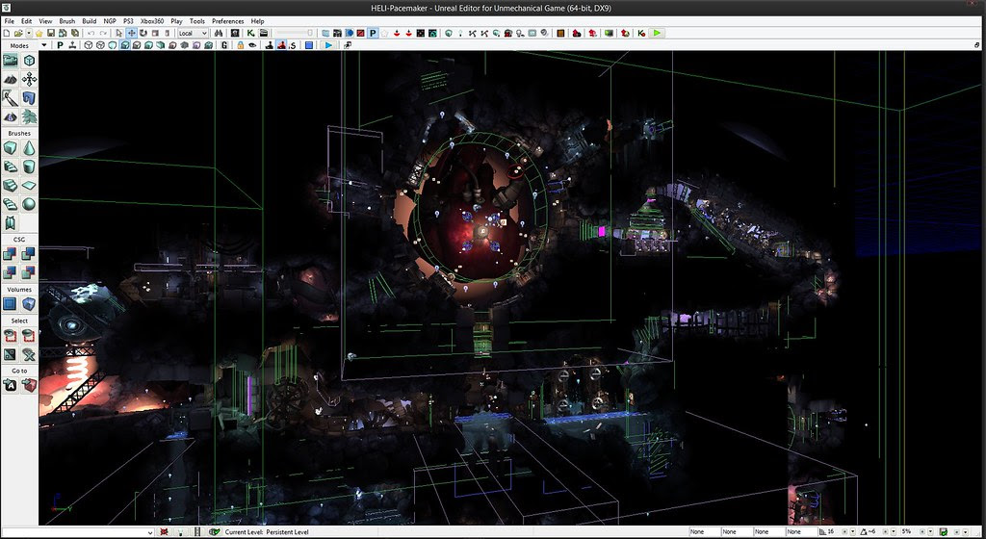Select the Camera mode tool in Modes panel
The height and width of the screenshot is (539, 986).
click(10, 61)
